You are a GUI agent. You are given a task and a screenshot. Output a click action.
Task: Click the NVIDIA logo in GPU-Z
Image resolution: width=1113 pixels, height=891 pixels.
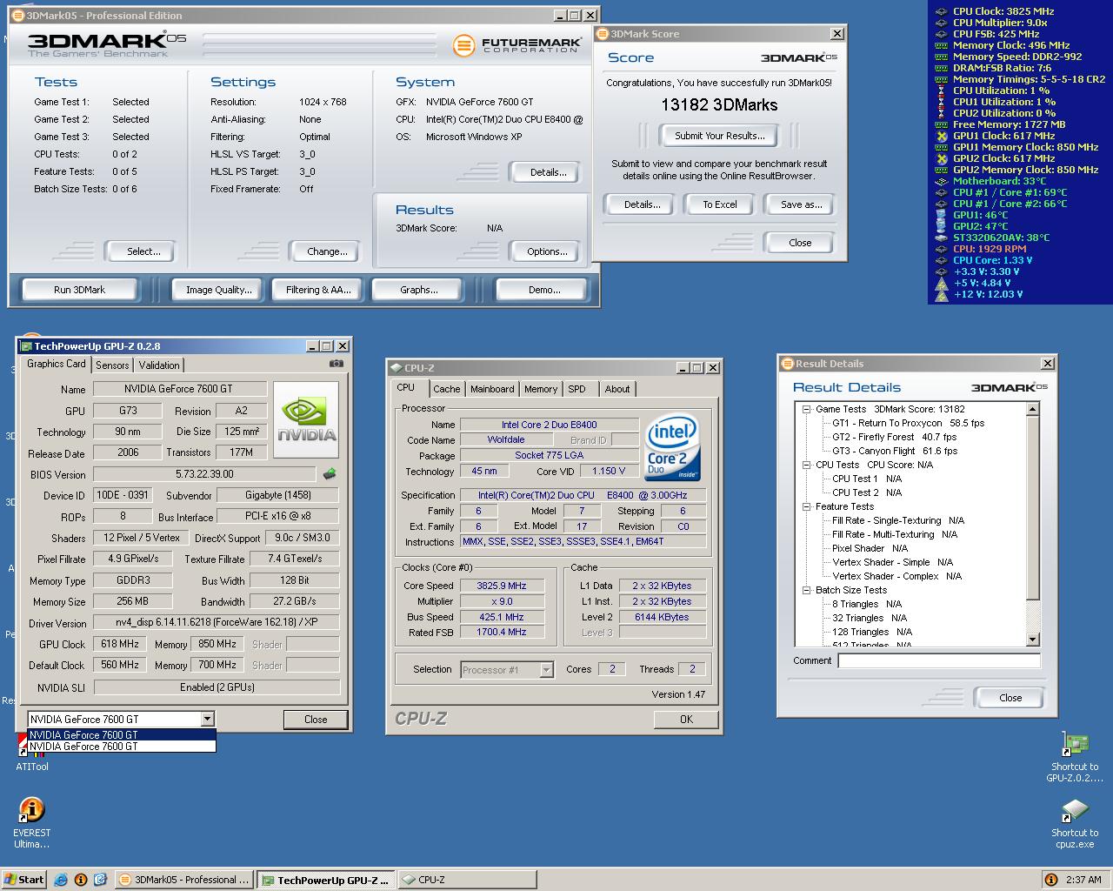tap(306, 420)
